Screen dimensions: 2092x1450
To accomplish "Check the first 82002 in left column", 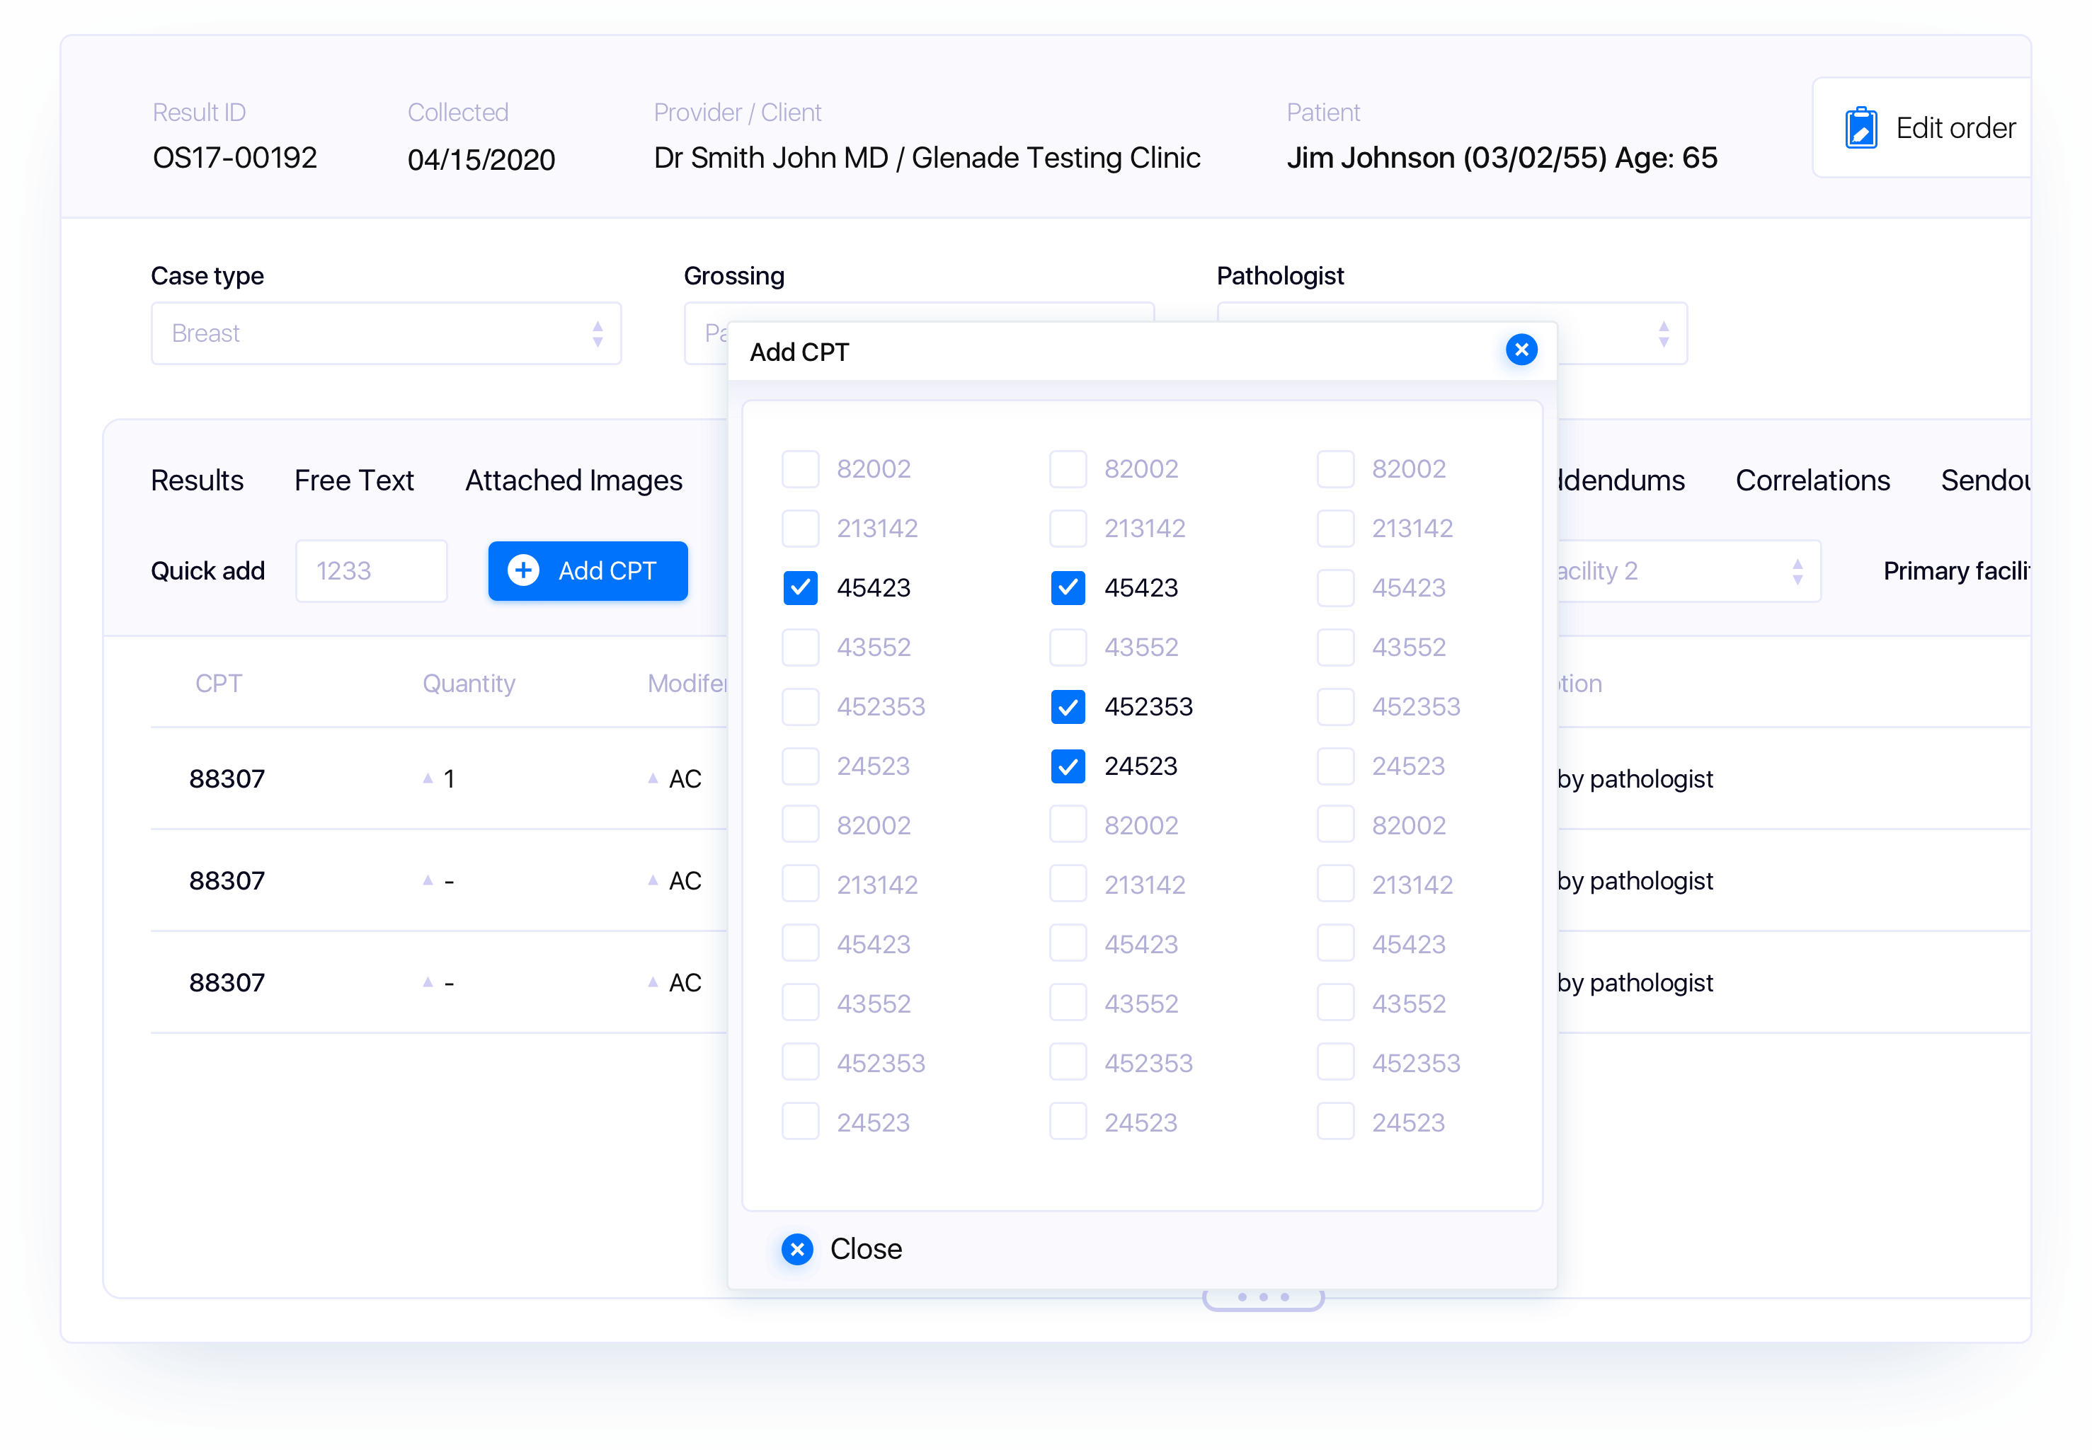I will tap(801, 468).
